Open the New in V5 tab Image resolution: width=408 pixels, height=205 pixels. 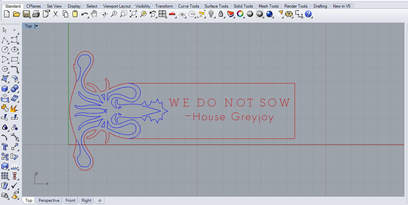tap(342, 6)
